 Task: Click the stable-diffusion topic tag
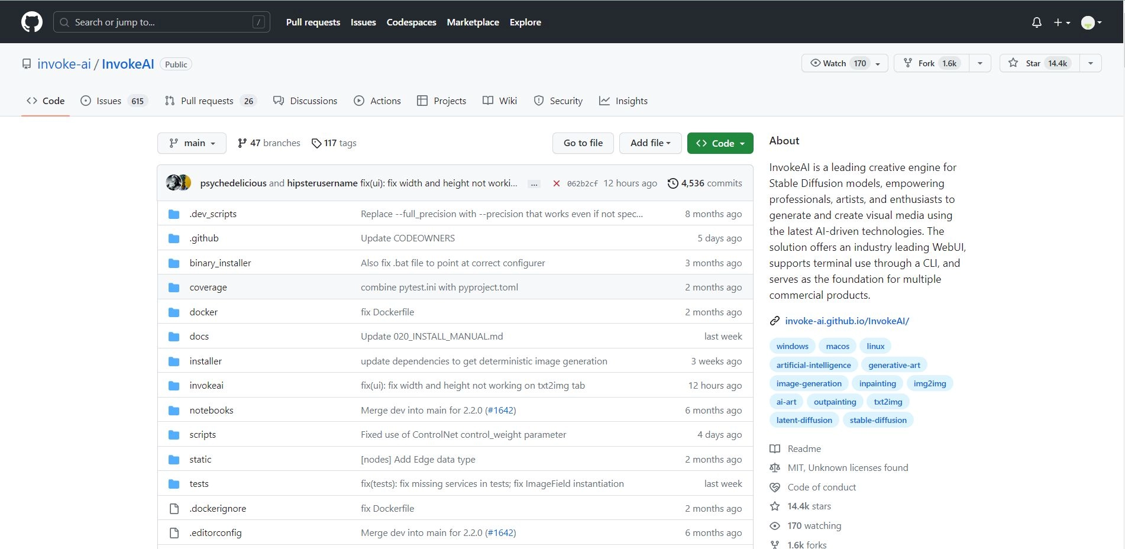(x=878, y=420)
